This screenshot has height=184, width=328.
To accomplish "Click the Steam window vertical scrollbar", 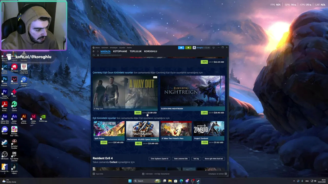I will (228, 163).
